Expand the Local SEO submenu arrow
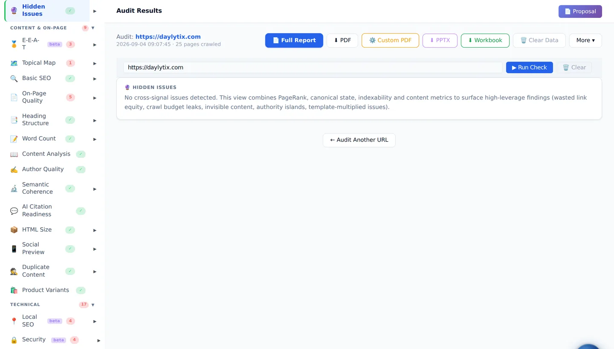Viewport: 614px width, 349px height. click(95, 321)
